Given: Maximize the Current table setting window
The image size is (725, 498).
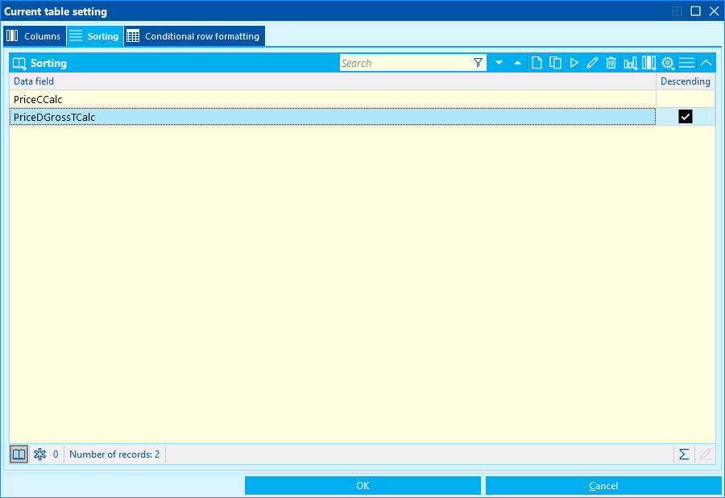Looking at the screenshot, I should [695, 11].
